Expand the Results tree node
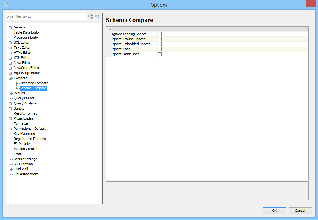Image resolution: width=318 pixels, height=220 pixels. 10,93
